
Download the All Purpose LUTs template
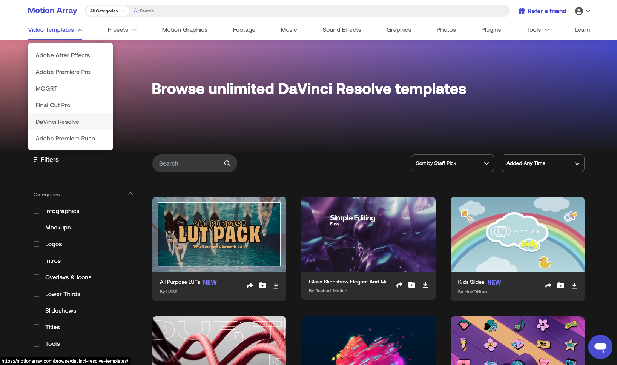click(276, 286)
